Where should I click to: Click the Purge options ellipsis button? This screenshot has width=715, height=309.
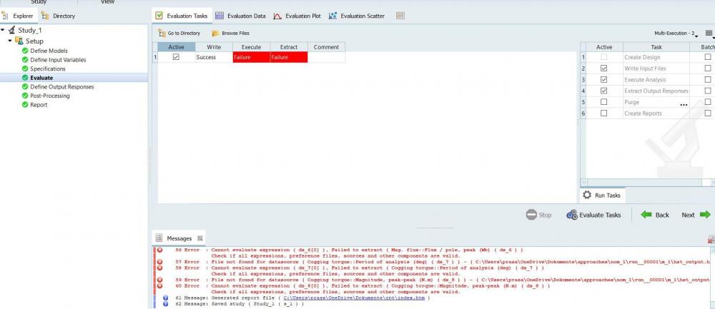point(684,104)
